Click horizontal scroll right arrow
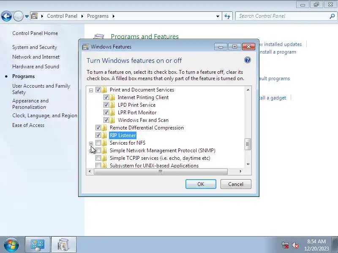Viewport: 338px width, 253px height. (x=240, y=172)
